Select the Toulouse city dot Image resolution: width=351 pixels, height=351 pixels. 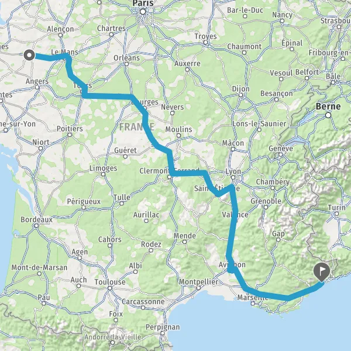[110, 288]
